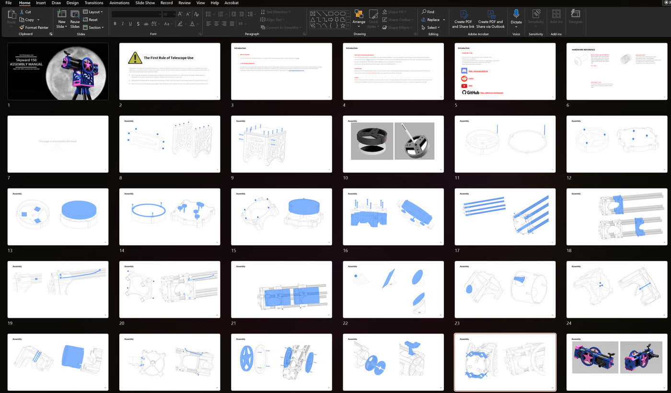Toggle Underline formatting
The width and height of the screenshot is (671, 393).
(130, 23)
